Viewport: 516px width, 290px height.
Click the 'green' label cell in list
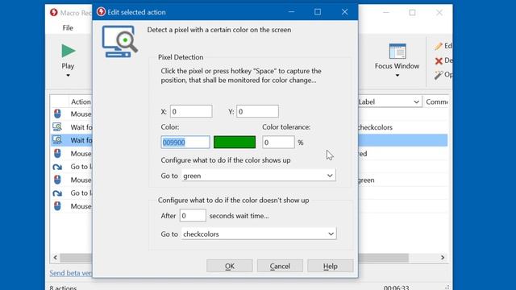[x=366, y=180]
